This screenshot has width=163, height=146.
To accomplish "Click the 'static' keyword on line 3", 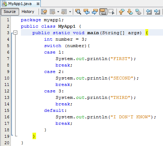I will pyautogui.click(x=61, y=33).
